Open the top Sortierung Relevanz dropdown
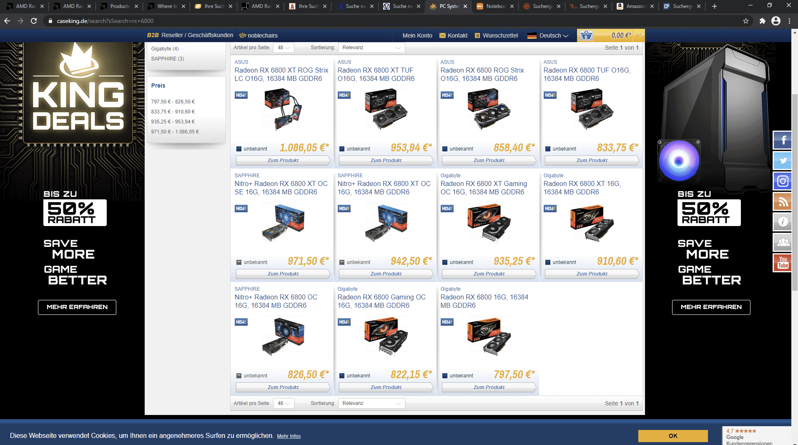798x445 pixels. [371, 48]
